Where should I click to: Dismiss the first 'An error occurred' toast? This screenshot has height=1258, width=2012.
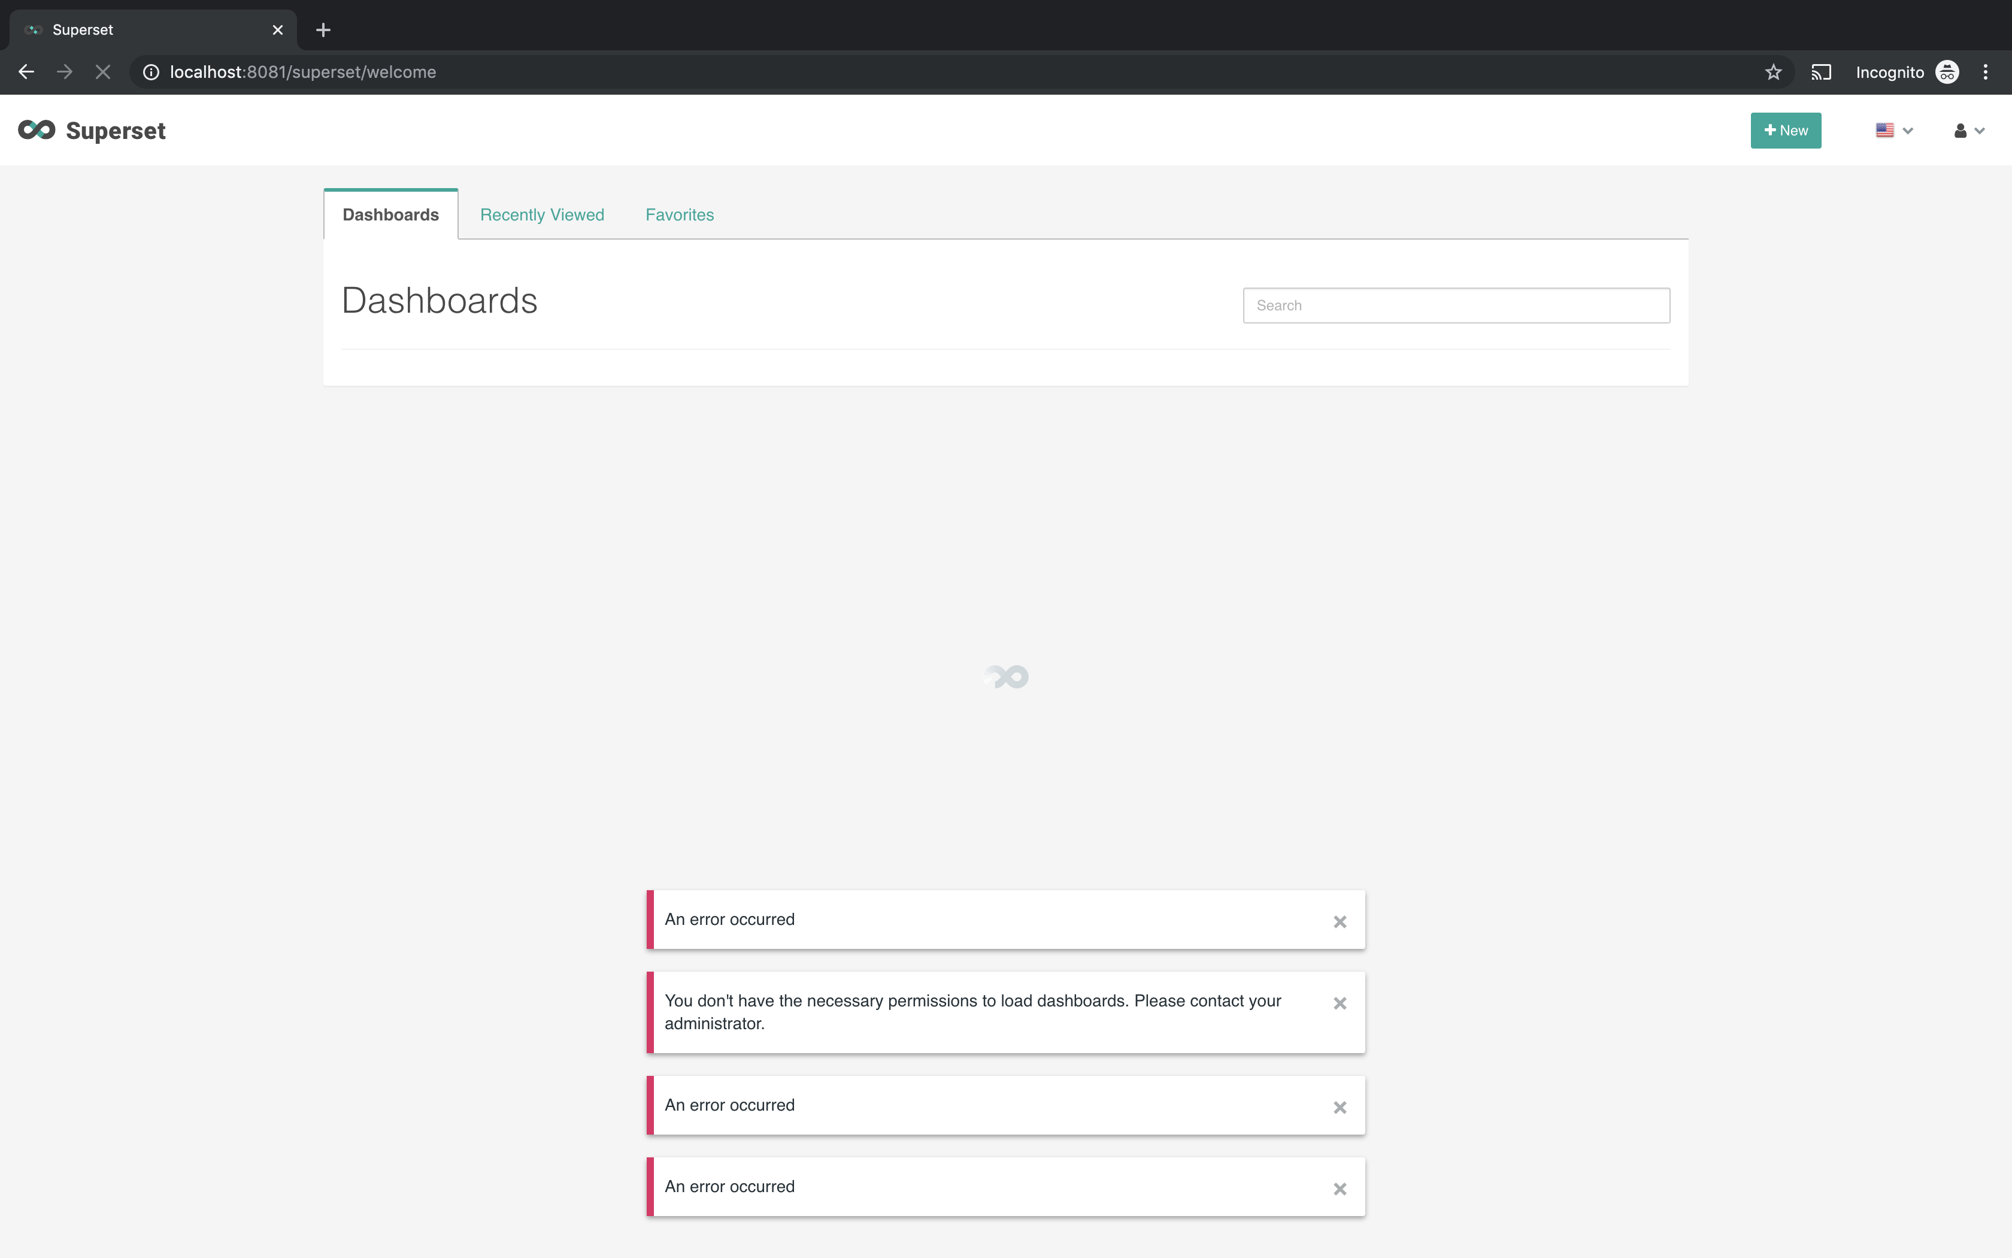pos(1340,922)
